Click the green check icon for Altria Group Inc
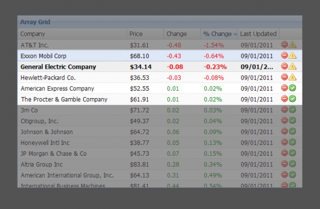The height and width of the screenshot is (209, 320). pyautogui.click(x=292, y=164)
